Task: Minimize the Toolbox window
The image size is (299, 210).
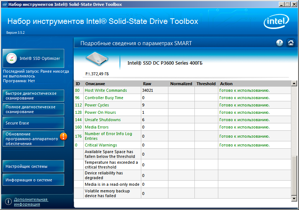Action: (281, 4)
